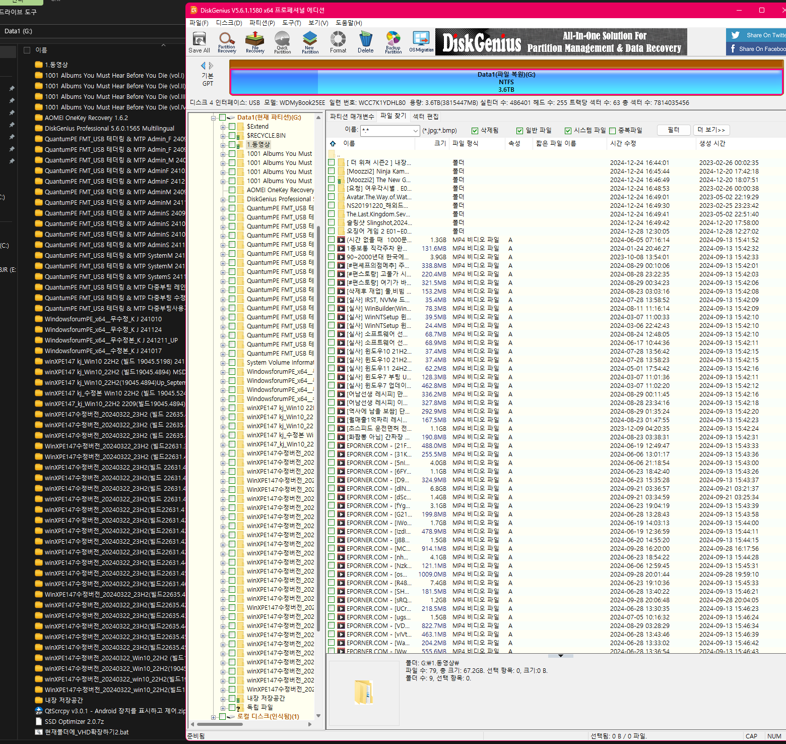Open OS Migration tool
The height and width of the screenshot is (744, 786).
(x=421, y=42)
